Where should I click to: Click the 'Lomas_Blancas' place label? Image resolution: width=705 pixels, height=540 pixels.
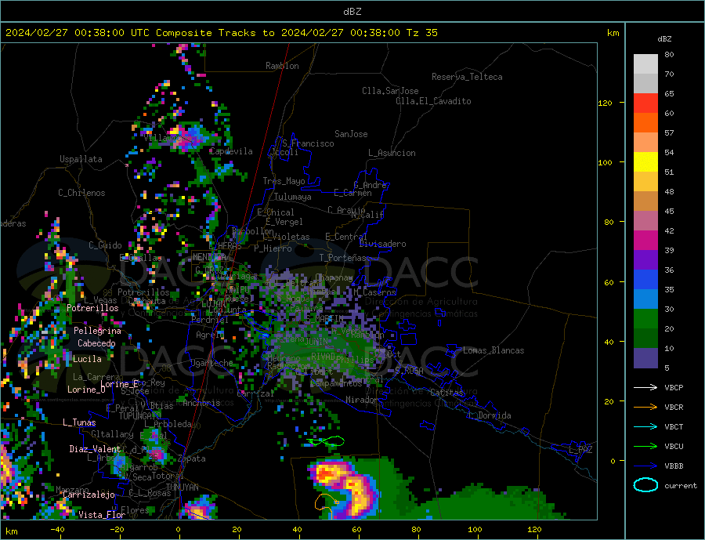click(493, 350)
